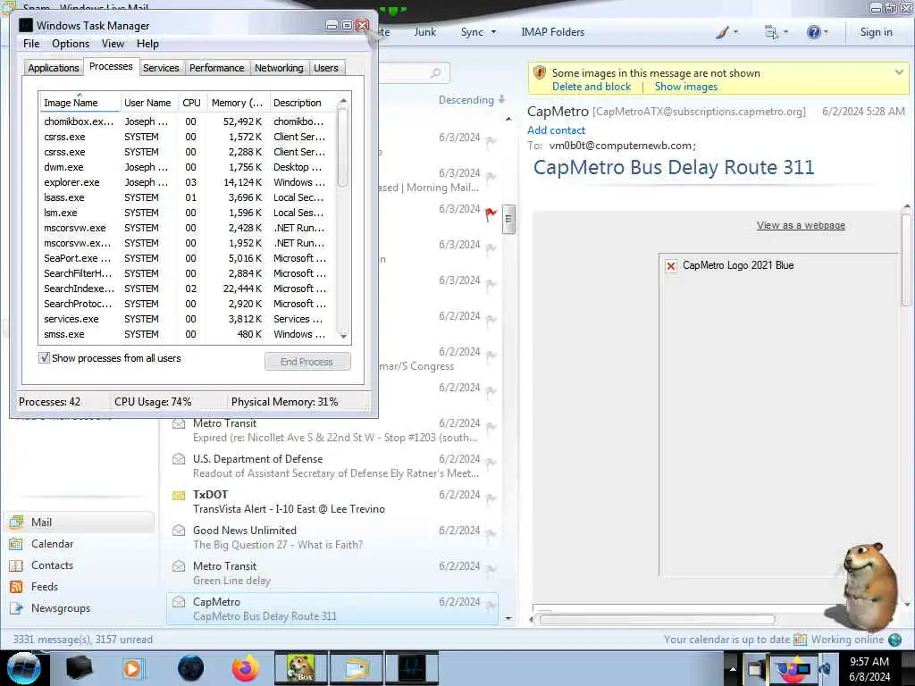Open the Feeds section icon
The height and width of the screenshot is (686, 915).
[x=16, y=587]
